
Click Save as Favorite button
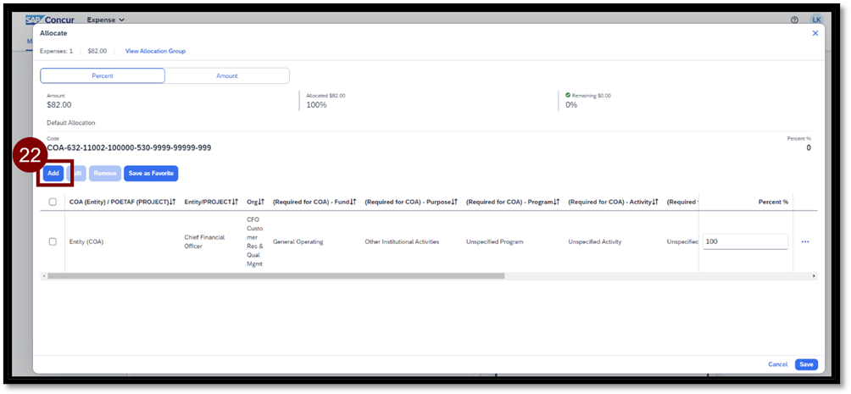coord(151,174)
